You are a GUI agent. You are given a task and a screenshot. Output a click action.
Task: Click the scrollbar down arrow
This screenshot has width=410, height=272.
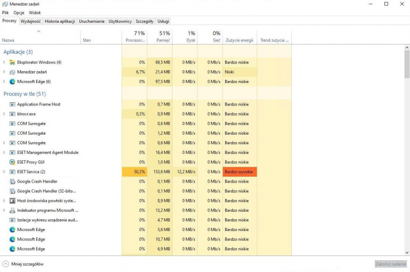coord(407,253)
